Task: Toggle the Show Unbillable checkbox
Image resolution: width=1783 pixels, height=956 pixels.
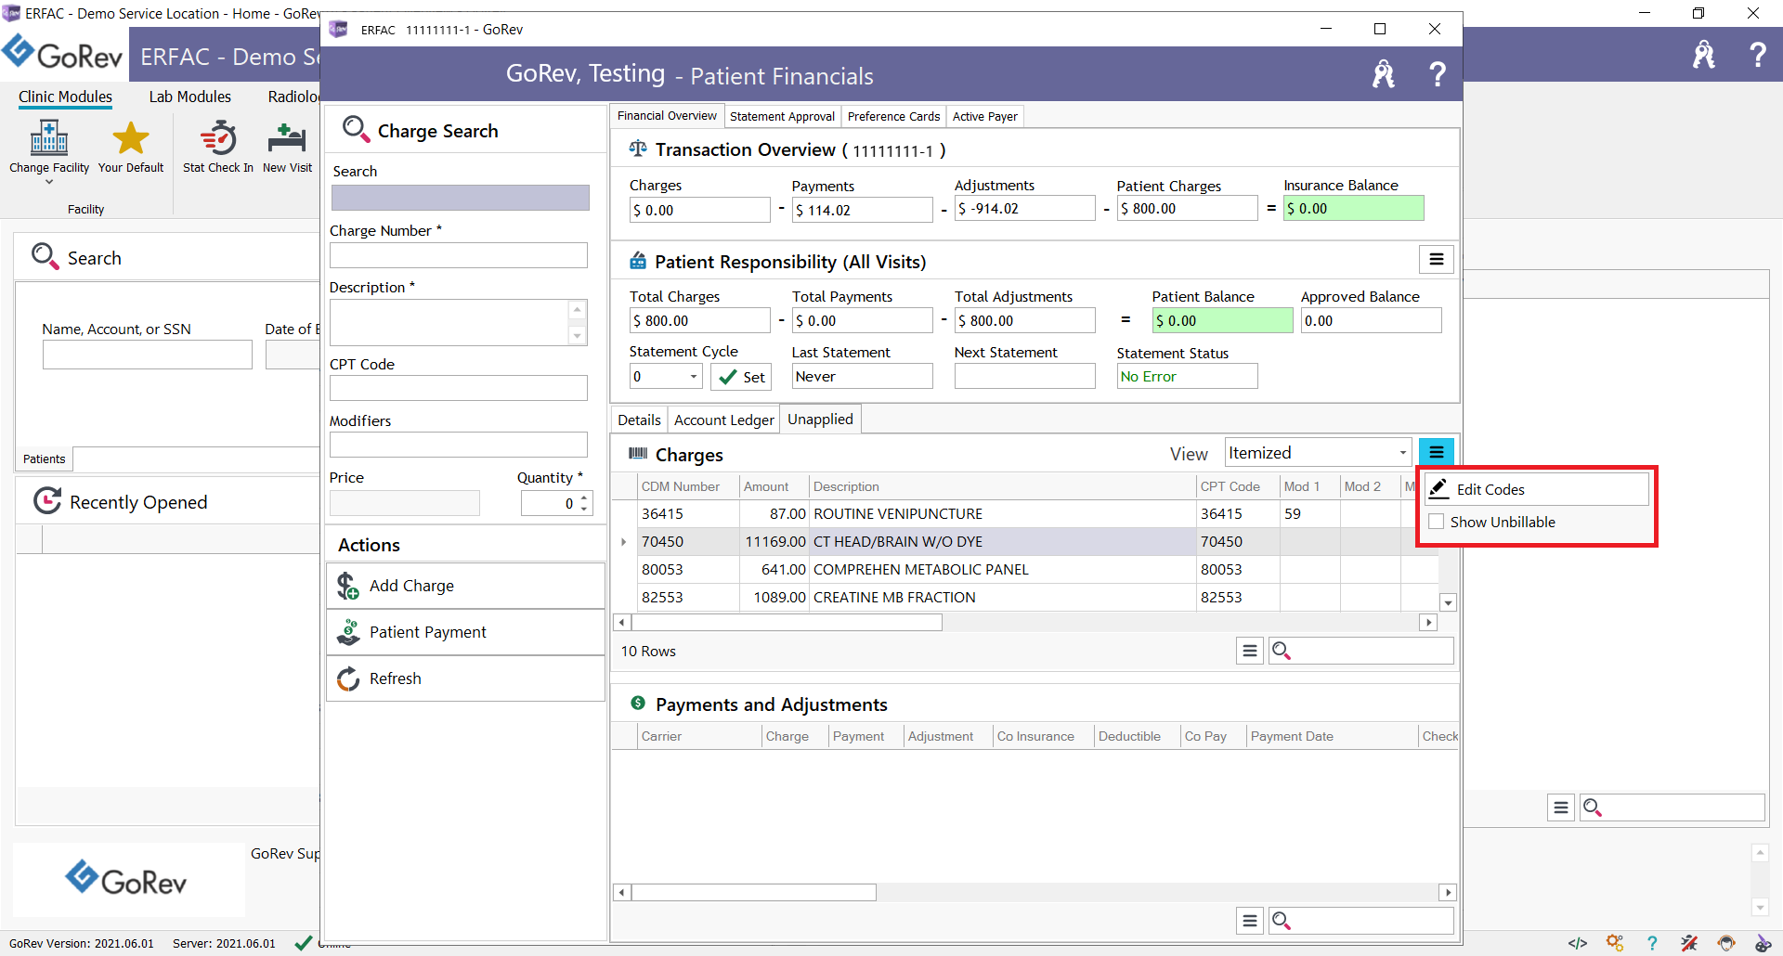Action: click(1437, 522)
